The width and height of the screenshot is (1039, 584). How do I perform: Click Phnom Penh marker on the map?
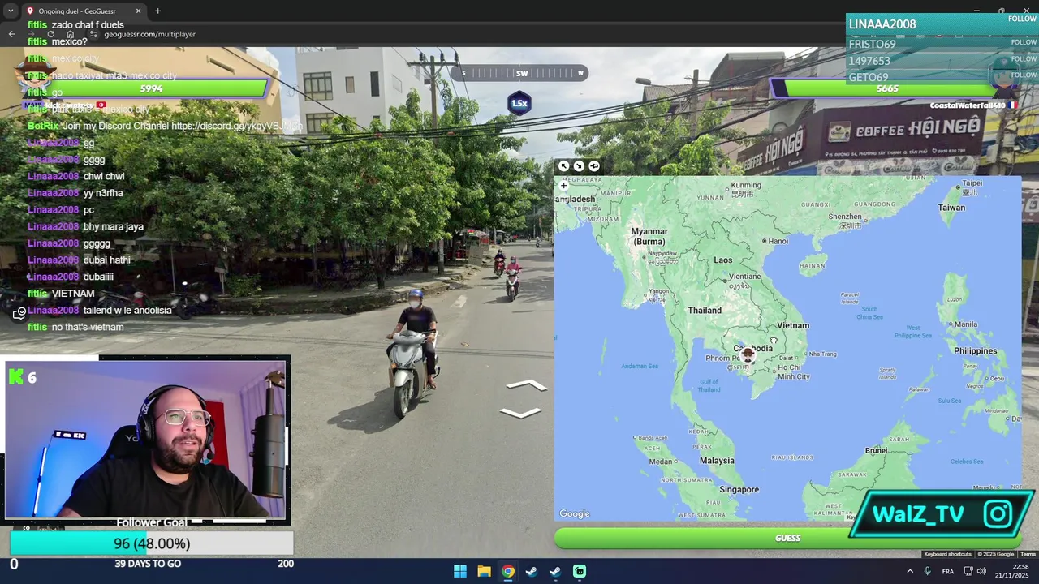click(748, 355)
